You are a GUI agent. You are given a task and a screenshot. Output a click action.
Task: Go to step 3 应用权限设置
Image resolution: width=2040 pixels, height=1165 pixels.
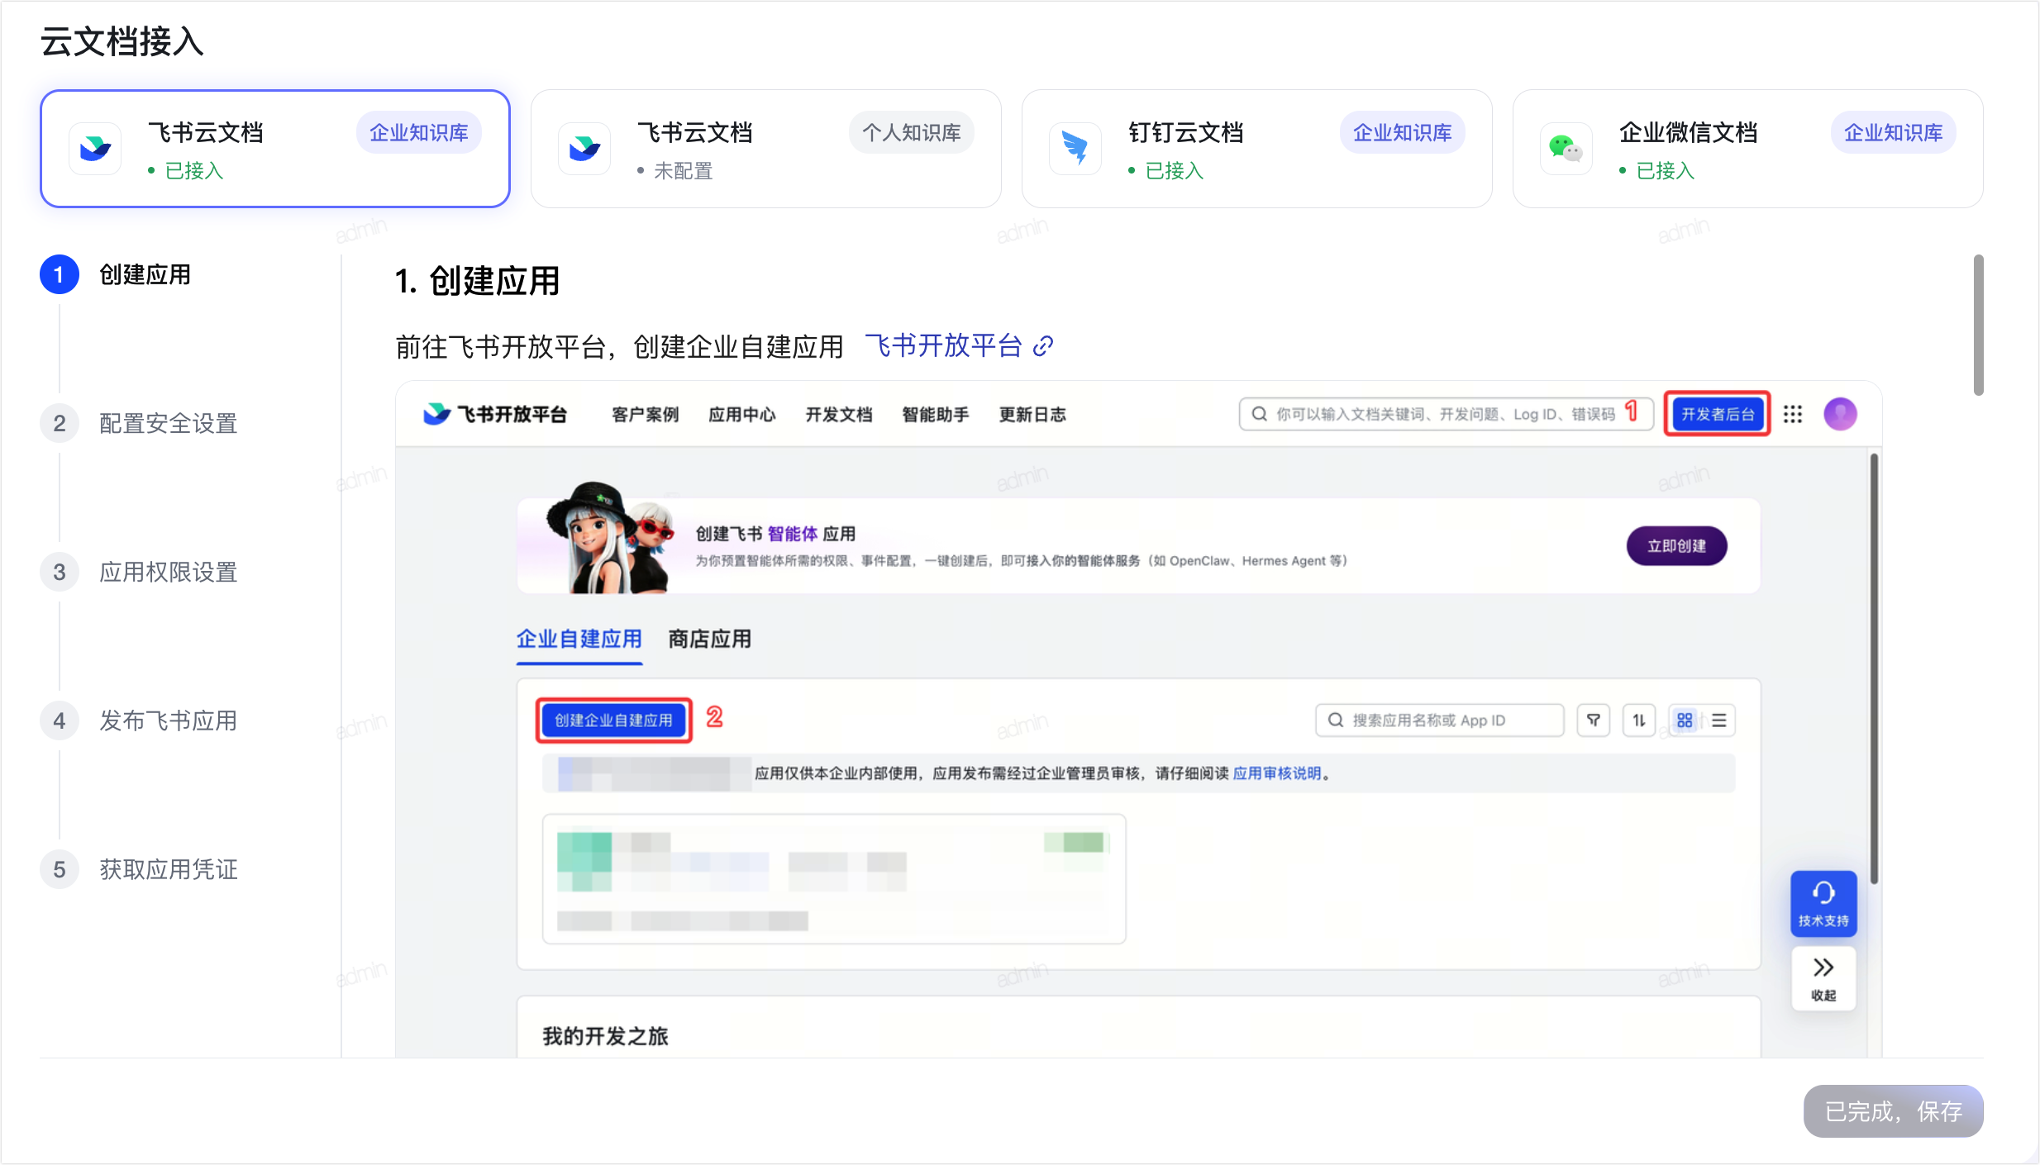139,572
